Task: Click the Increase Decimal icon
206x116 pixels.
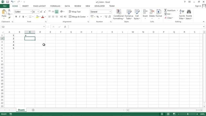Action: pyautogui.click(x=106, y=16)
